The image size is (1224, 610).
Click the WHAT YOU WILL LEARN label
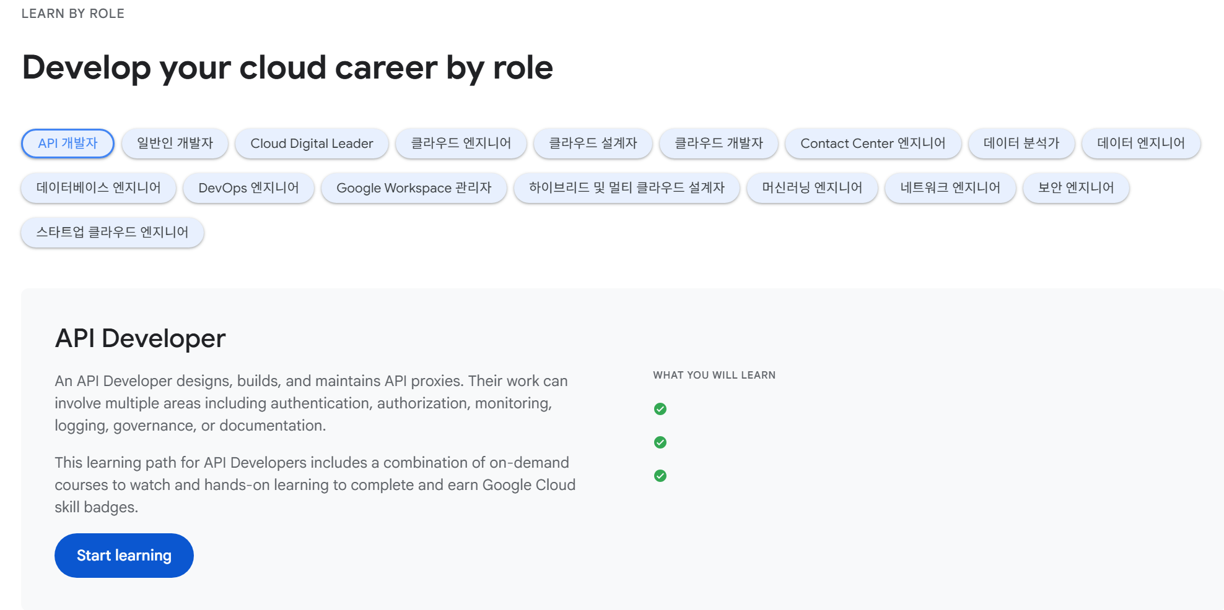click(714, 375)
